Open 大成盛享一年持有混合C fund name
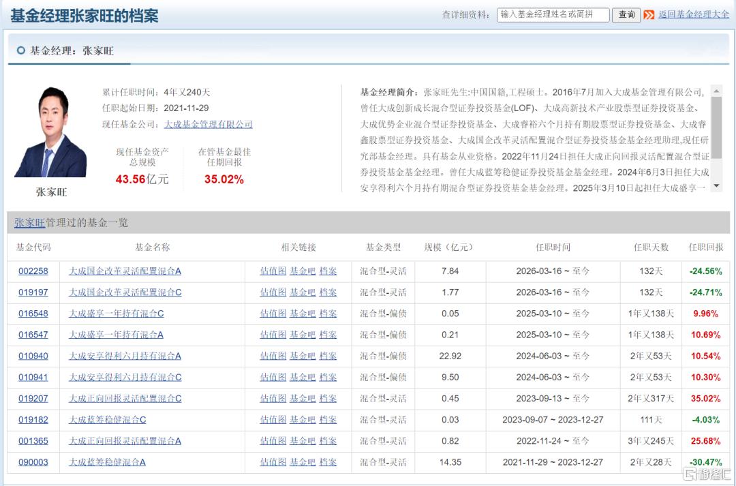This screenshot has width=736, height=486. 117,314
